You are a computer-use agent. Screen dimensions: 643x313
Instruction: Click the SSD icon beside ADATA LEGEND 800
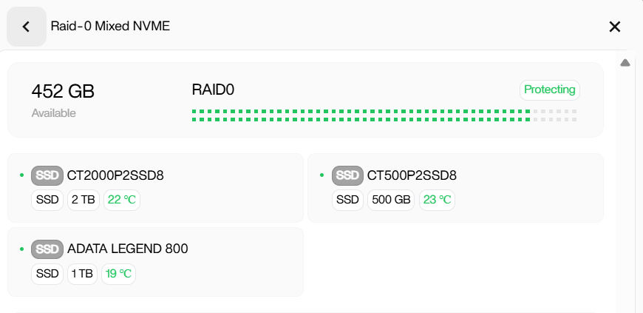(x=47, y=249)
